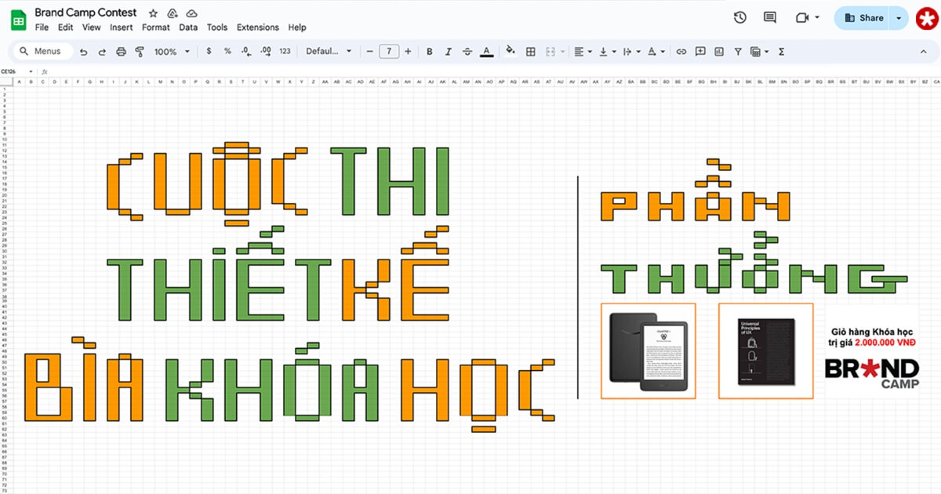This screenshot has width=941, height=494.
Task: Activate the paint format roller
Action: [140, 52]
